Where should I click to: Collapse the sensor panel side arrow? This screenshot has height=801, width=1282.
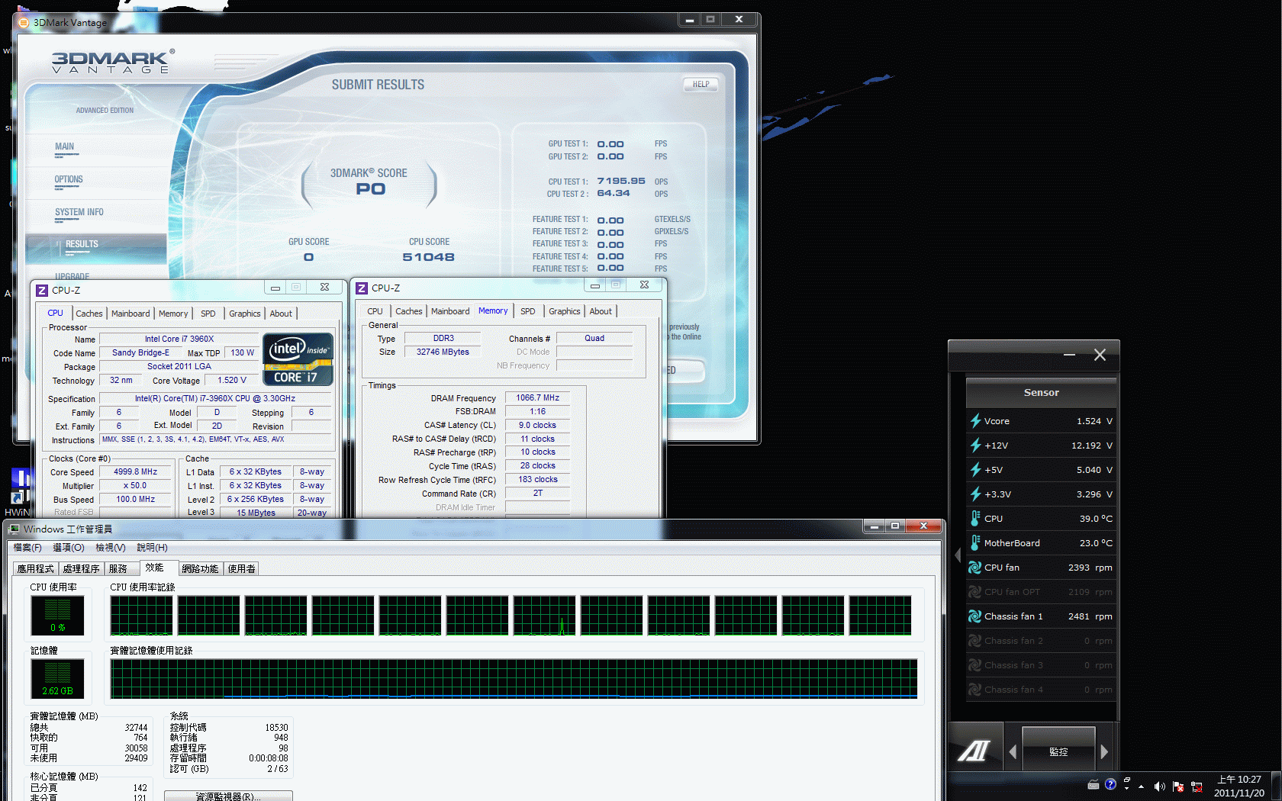958,555
